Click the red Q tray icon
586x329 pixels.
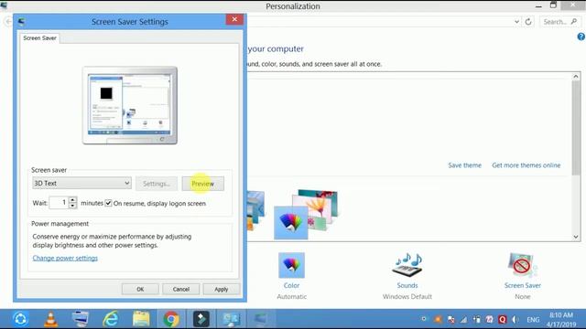coord(503,320)
